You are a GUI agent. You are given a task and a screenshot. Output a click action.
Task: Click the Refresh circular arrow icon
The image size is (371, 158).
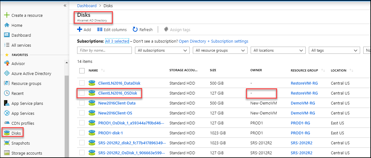click(135, 30)
